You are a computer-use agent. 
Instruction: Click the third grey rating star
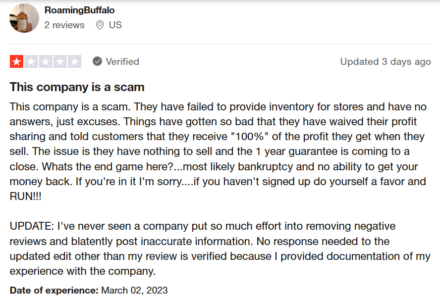(x=46, y=62)
